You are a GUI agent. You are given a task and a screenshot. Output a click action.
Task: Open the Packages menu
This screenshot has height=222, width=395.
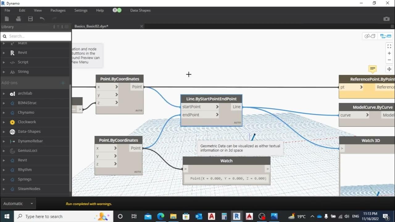[x=58, y=10]
